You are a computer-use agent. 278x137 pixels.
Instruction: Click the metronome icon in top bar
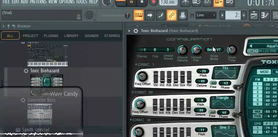coord(185,2)
